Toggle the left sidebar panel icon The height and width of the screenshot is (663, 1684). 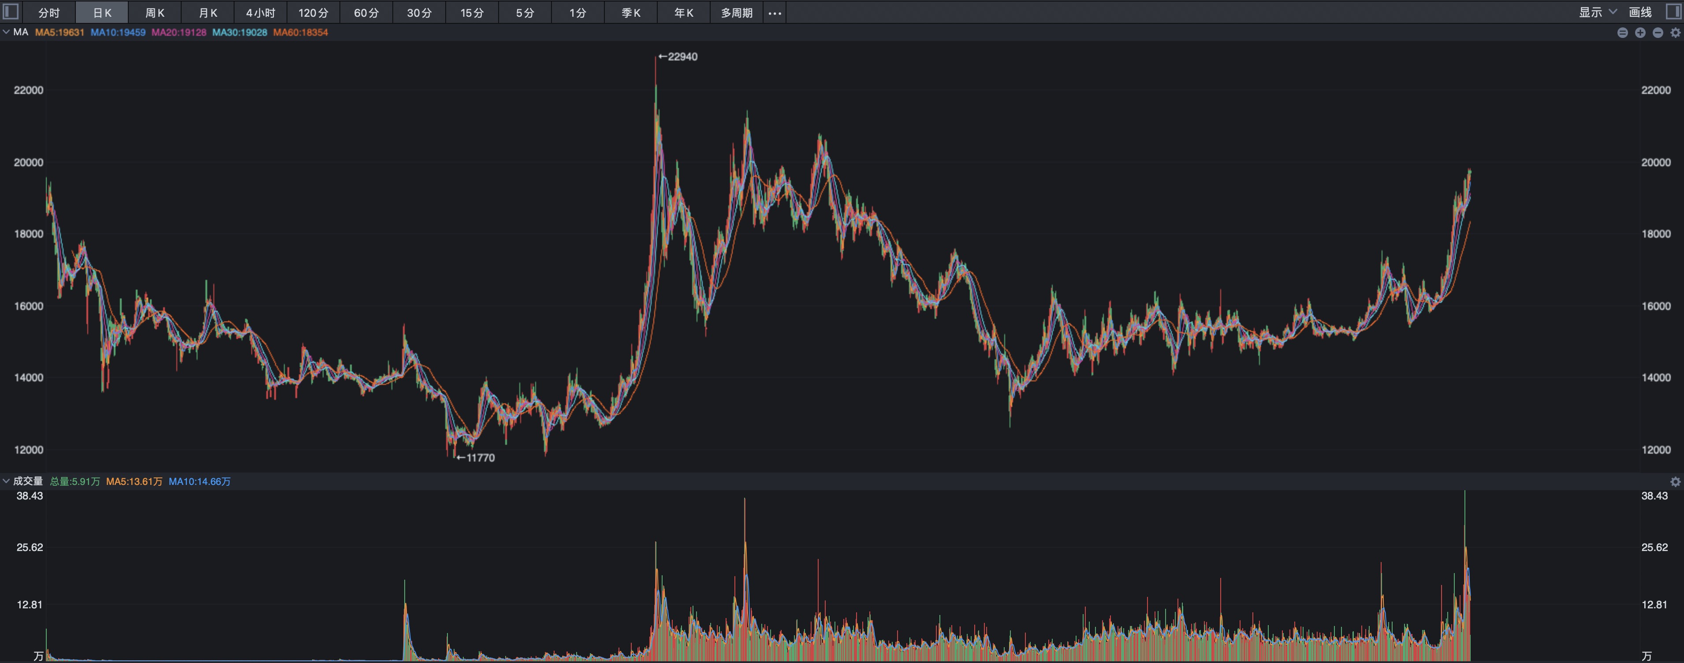click(x=11, y=12)
